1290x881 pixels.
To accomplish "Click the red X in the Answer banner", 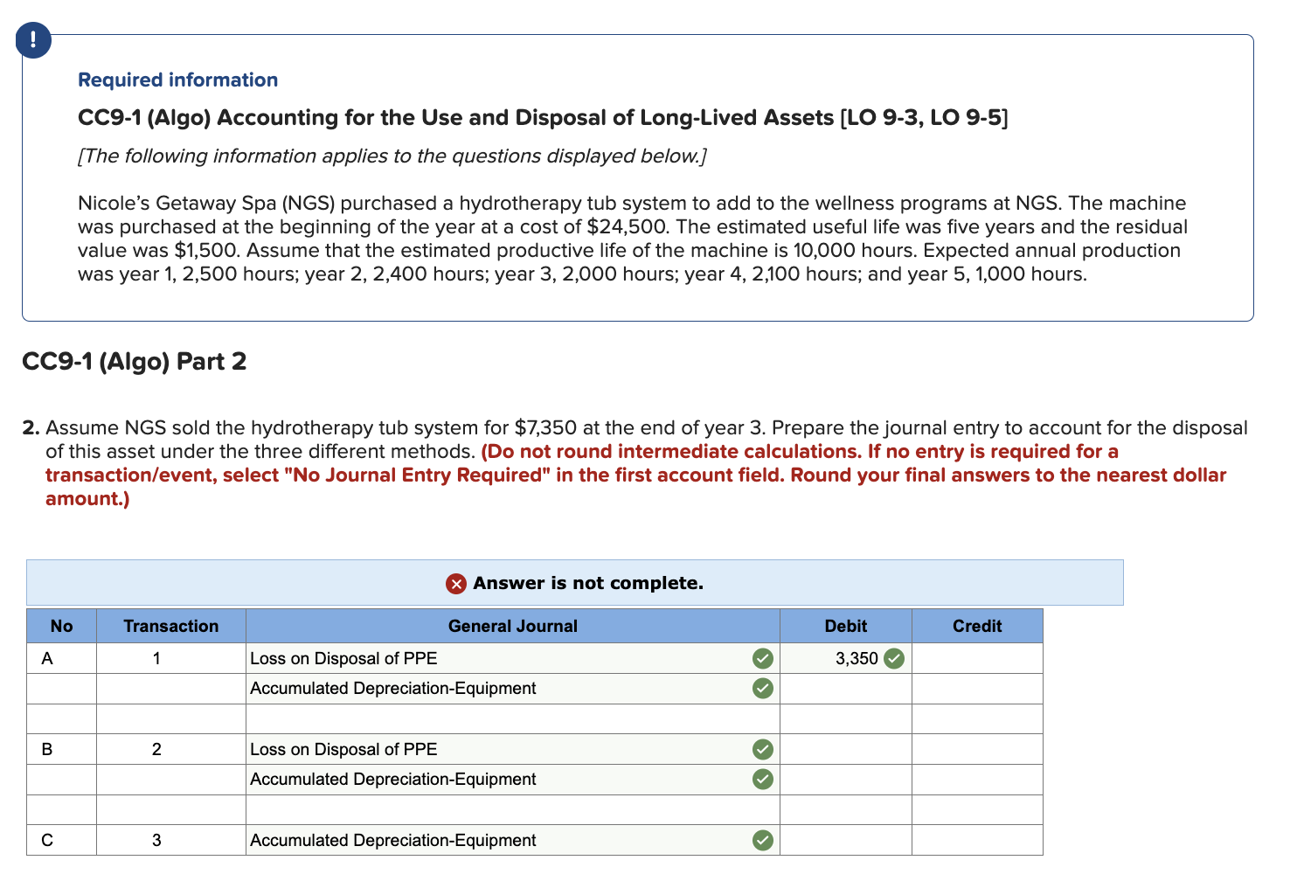I will click(x=456, y=584).
